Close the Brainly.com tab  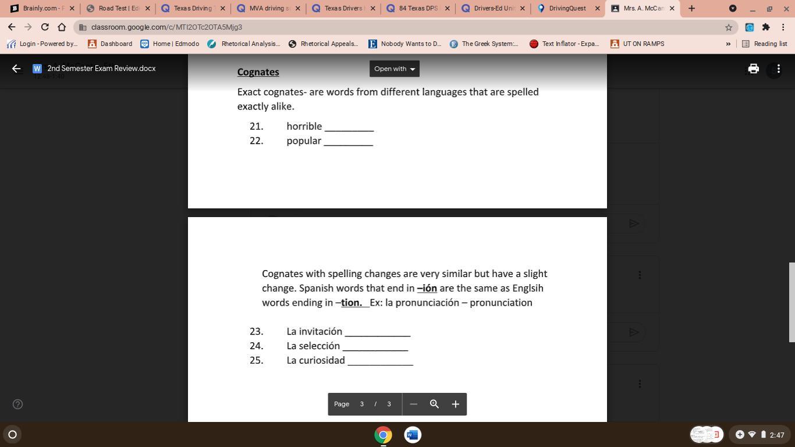pyautogui.click(x=72, y=8)
